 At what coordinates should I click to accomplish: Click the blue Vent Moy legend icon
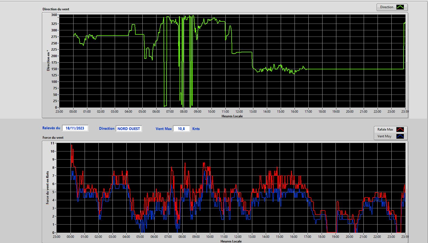400,136
